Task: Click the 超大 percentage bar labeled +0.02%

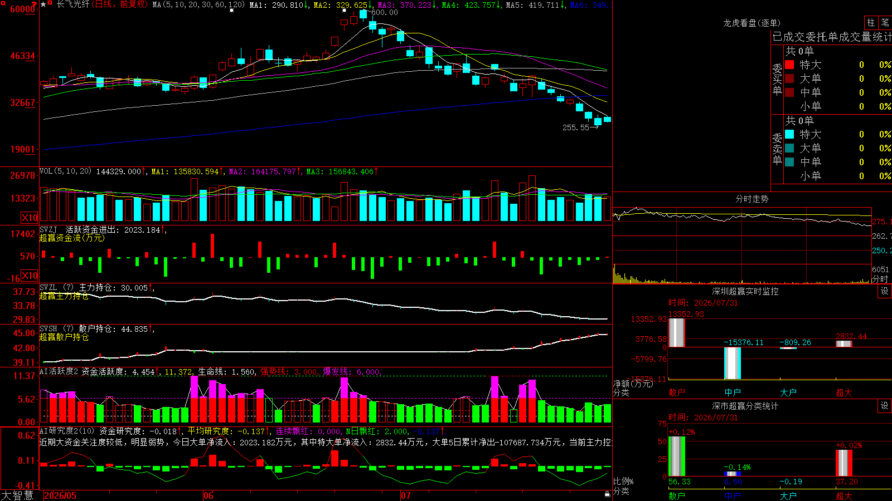Action: 844,463
